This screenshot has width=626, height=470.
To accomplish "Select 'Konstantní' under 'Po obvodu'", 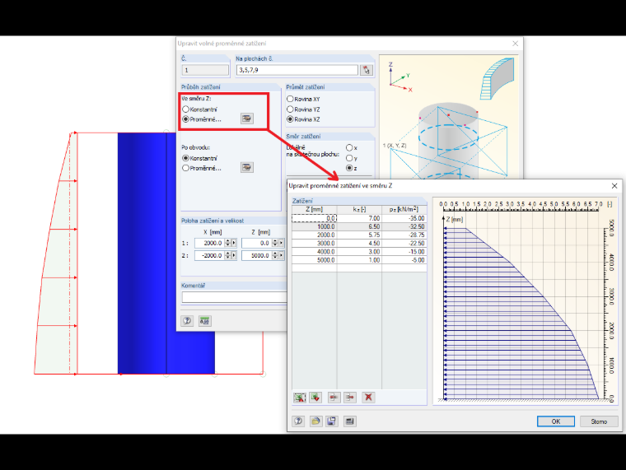I will point(185,158).
